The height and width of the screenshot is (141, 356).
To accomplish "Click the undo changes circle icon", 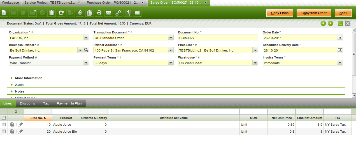I will [x=42, y=13].
